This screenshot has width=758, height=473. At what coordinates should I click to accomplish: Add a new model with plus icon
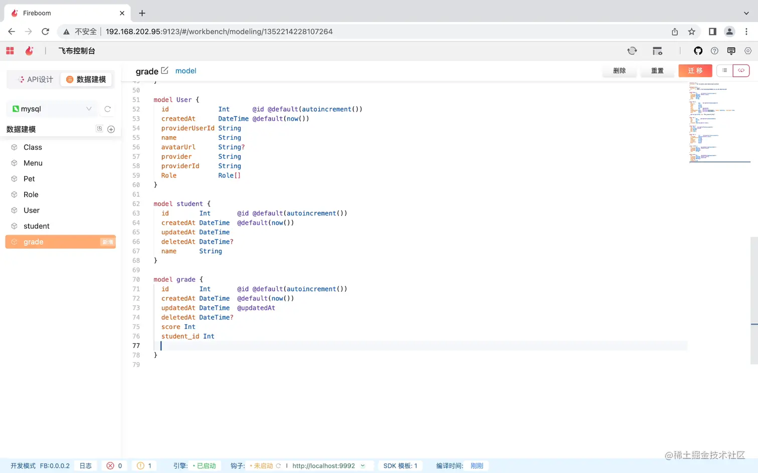(111, 129)
